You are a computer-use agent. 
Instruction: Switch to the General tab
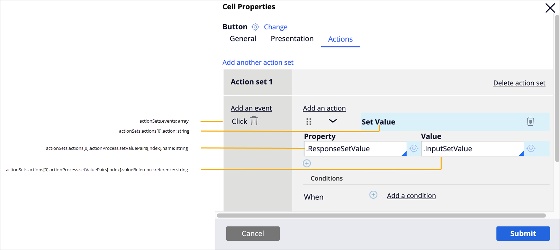click(243, 39)
